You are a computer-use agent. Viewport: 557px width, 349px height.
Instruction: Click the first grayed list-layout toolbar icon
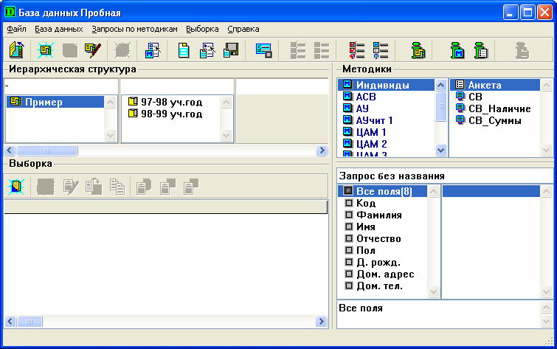(x=298, y=50)
